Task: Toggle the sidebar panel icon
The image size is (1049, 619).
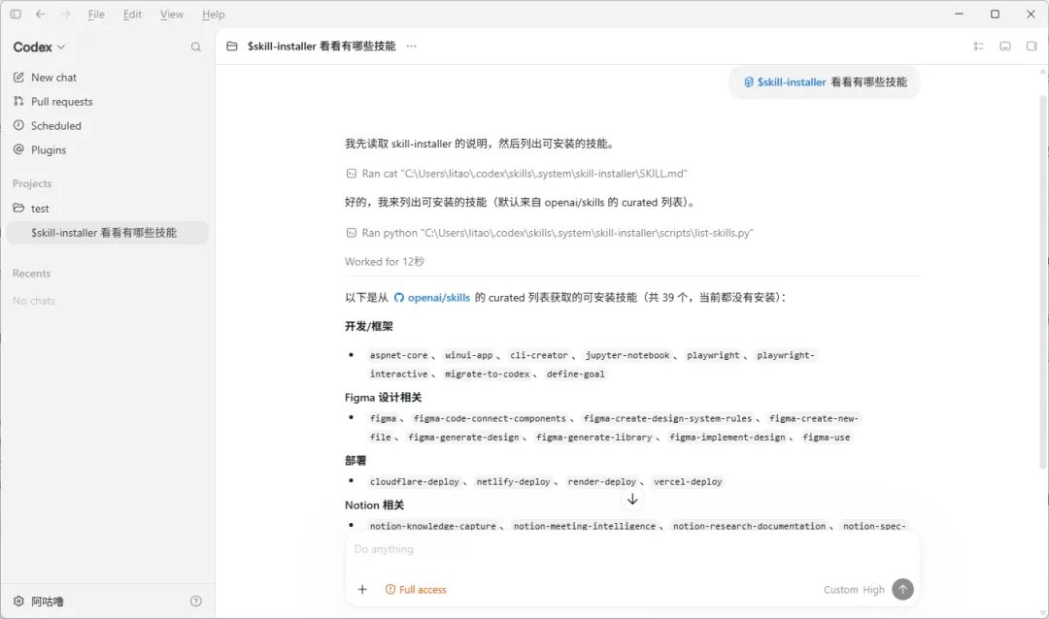Action: click(16, 14)
